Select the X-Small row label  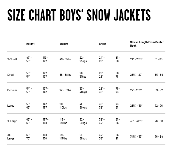(12, 59)
